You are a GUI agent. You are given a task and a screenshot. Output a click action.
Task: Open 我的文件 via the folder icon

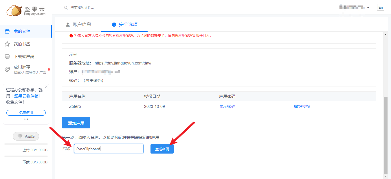click(x=7, y=31)
